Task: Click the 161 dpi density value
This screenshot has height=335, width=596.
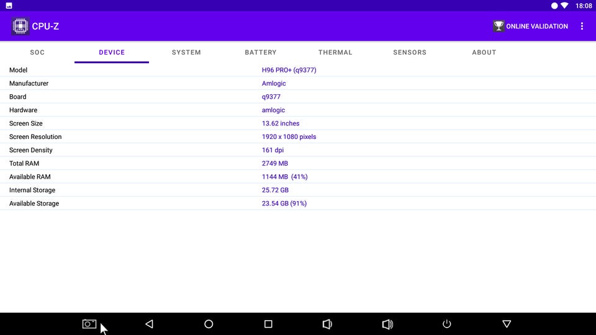Action: (273, 150)
